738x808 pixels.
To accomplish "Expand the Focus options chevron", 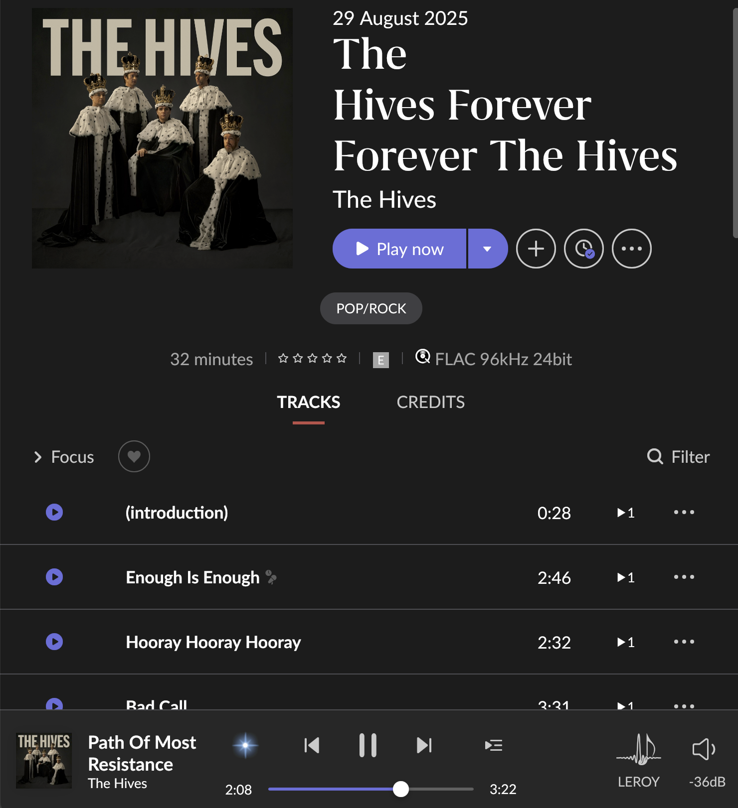I will 38,457.
